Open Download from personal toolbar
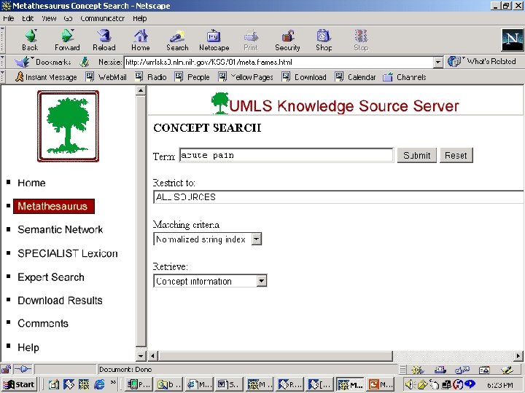Image resolution: width=525 pixels, height=393 pixels. [304, 77]
